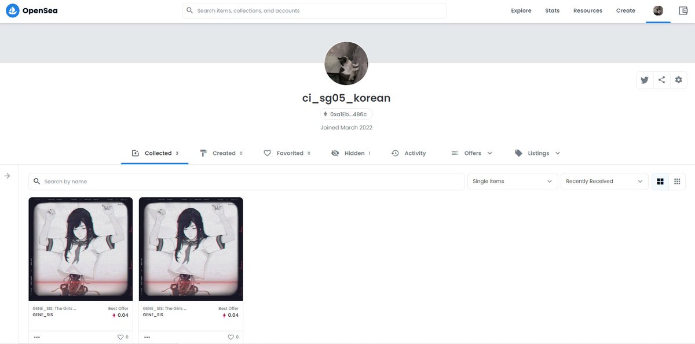Open the first GENE_SIS NFT thumbnail
Viewport: 695px width, 344px height.
[81, 249]
